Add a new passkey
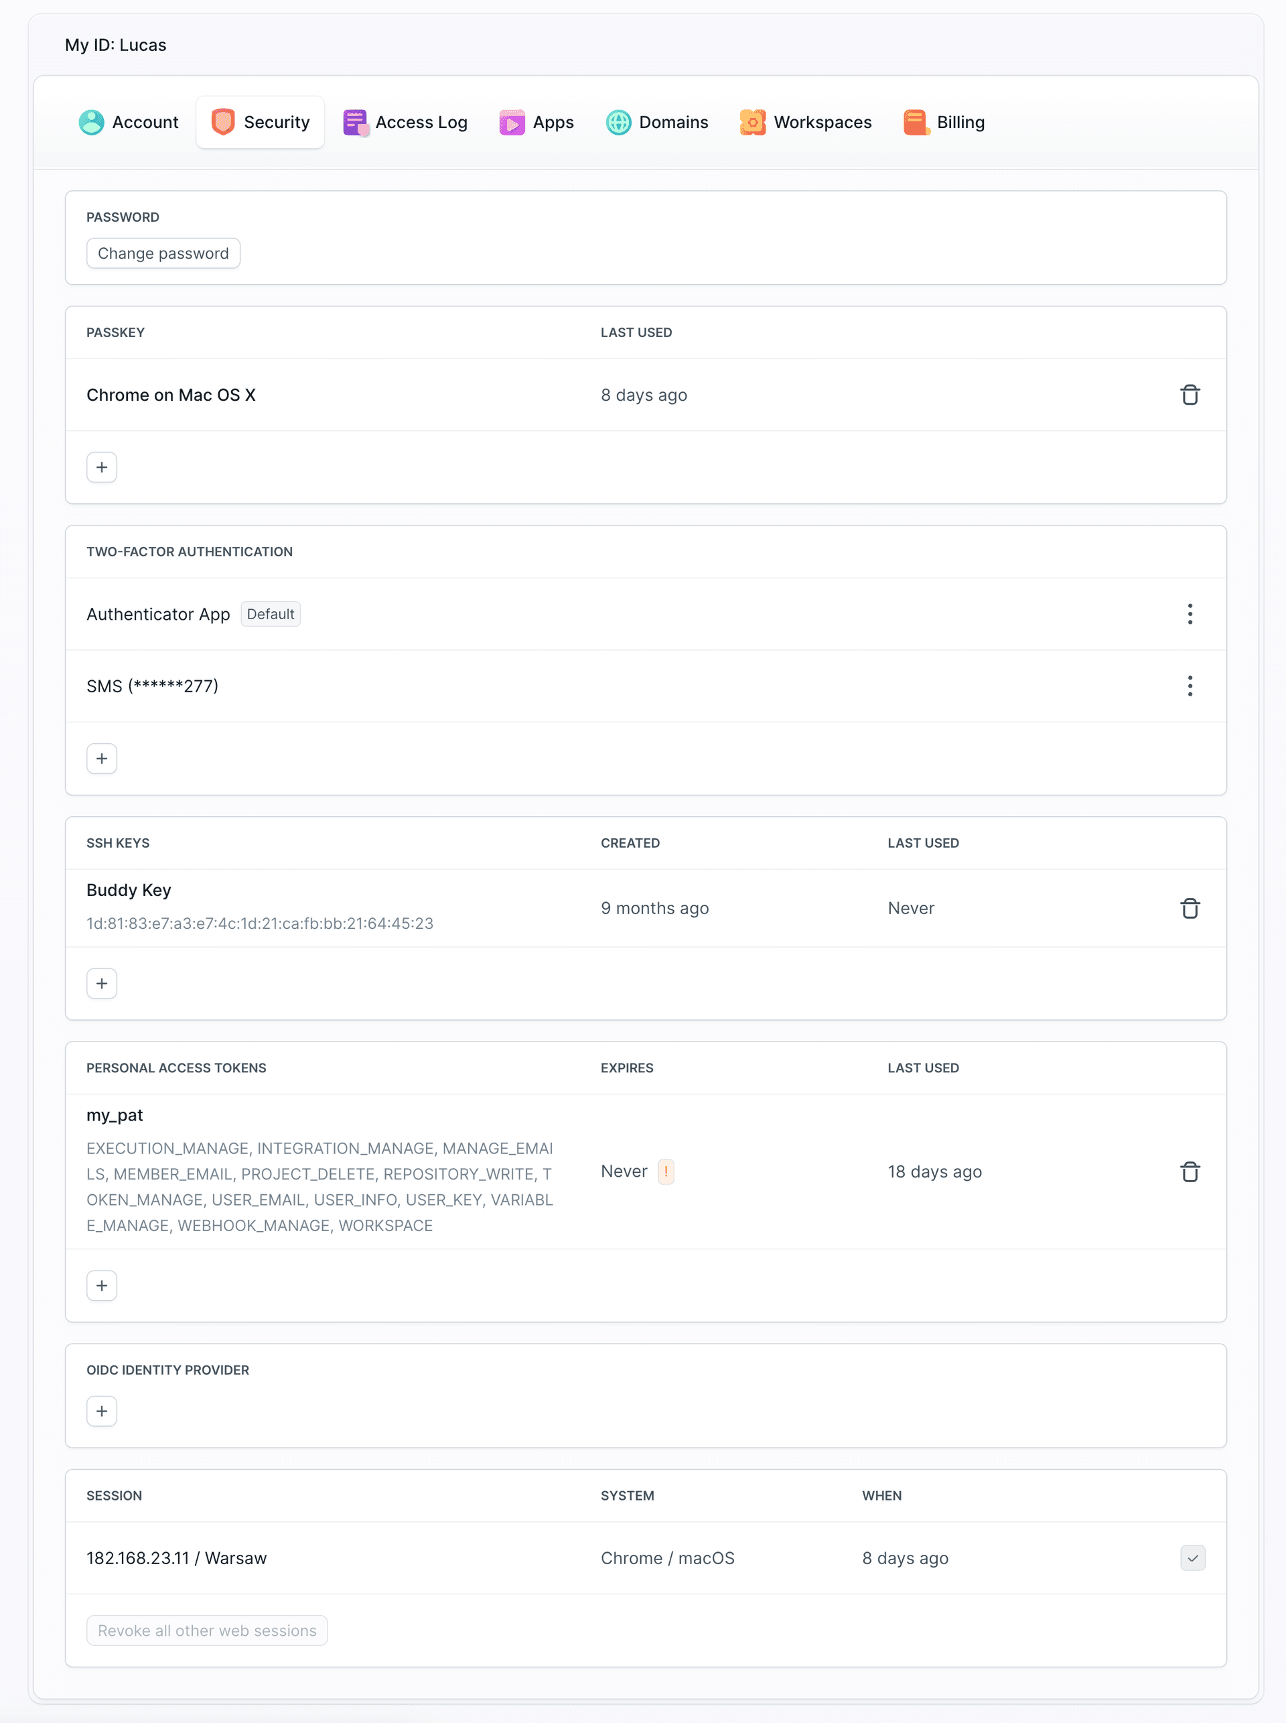Screen dimensions: 1286x1723 click(x=101, y=466)
